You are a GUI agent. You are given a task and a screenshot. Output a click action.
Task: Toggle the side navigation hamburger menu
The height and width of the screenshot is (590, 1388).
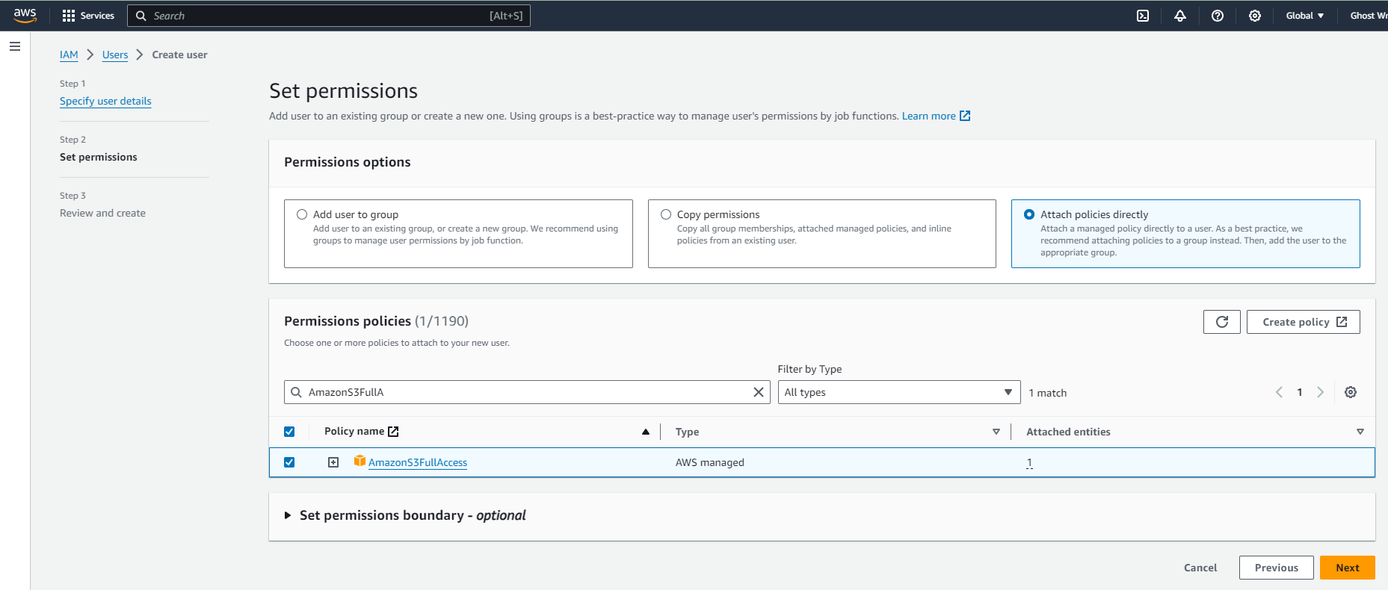[x=15, y=46]
